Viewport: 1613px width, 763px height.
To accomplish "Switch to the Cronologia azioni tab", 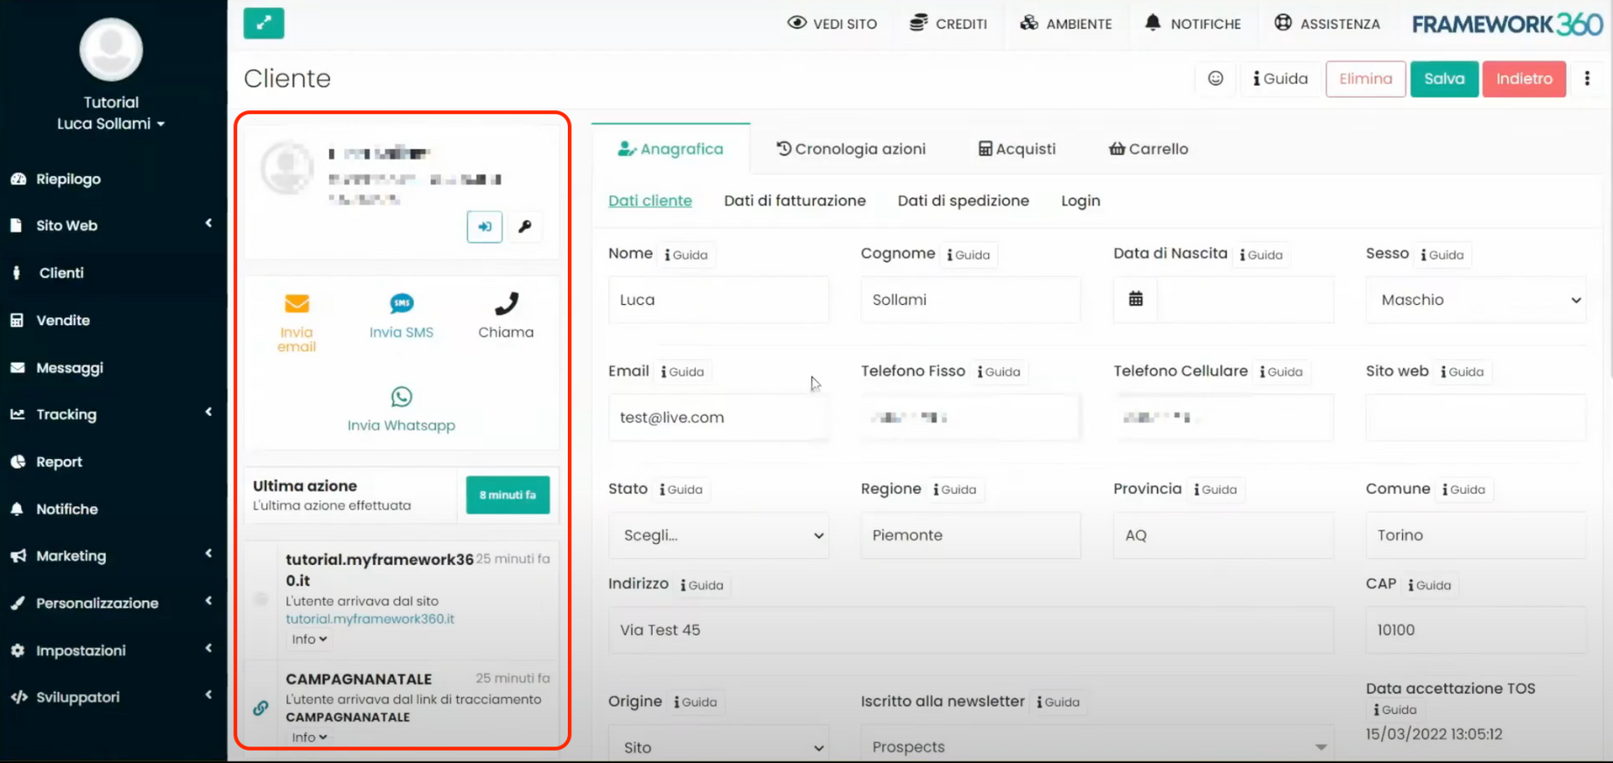I will (851, 149).
